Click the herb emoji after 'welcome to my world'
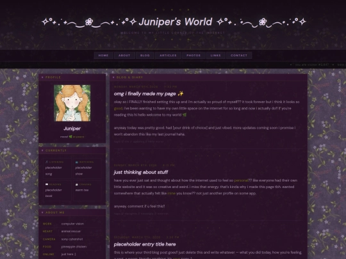The height and width of the screenshot is (259, 346). point(185,114)
